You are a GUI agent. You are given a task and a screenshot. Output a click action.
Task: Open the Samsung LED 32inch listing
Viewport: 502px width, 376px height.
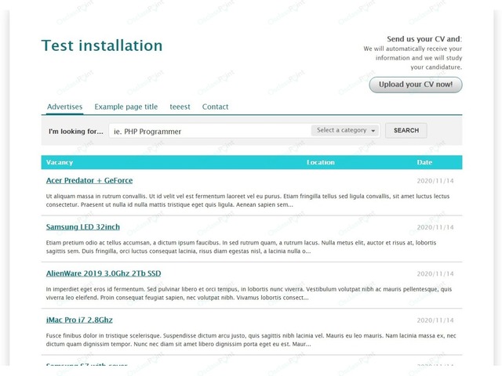(83, 226)
